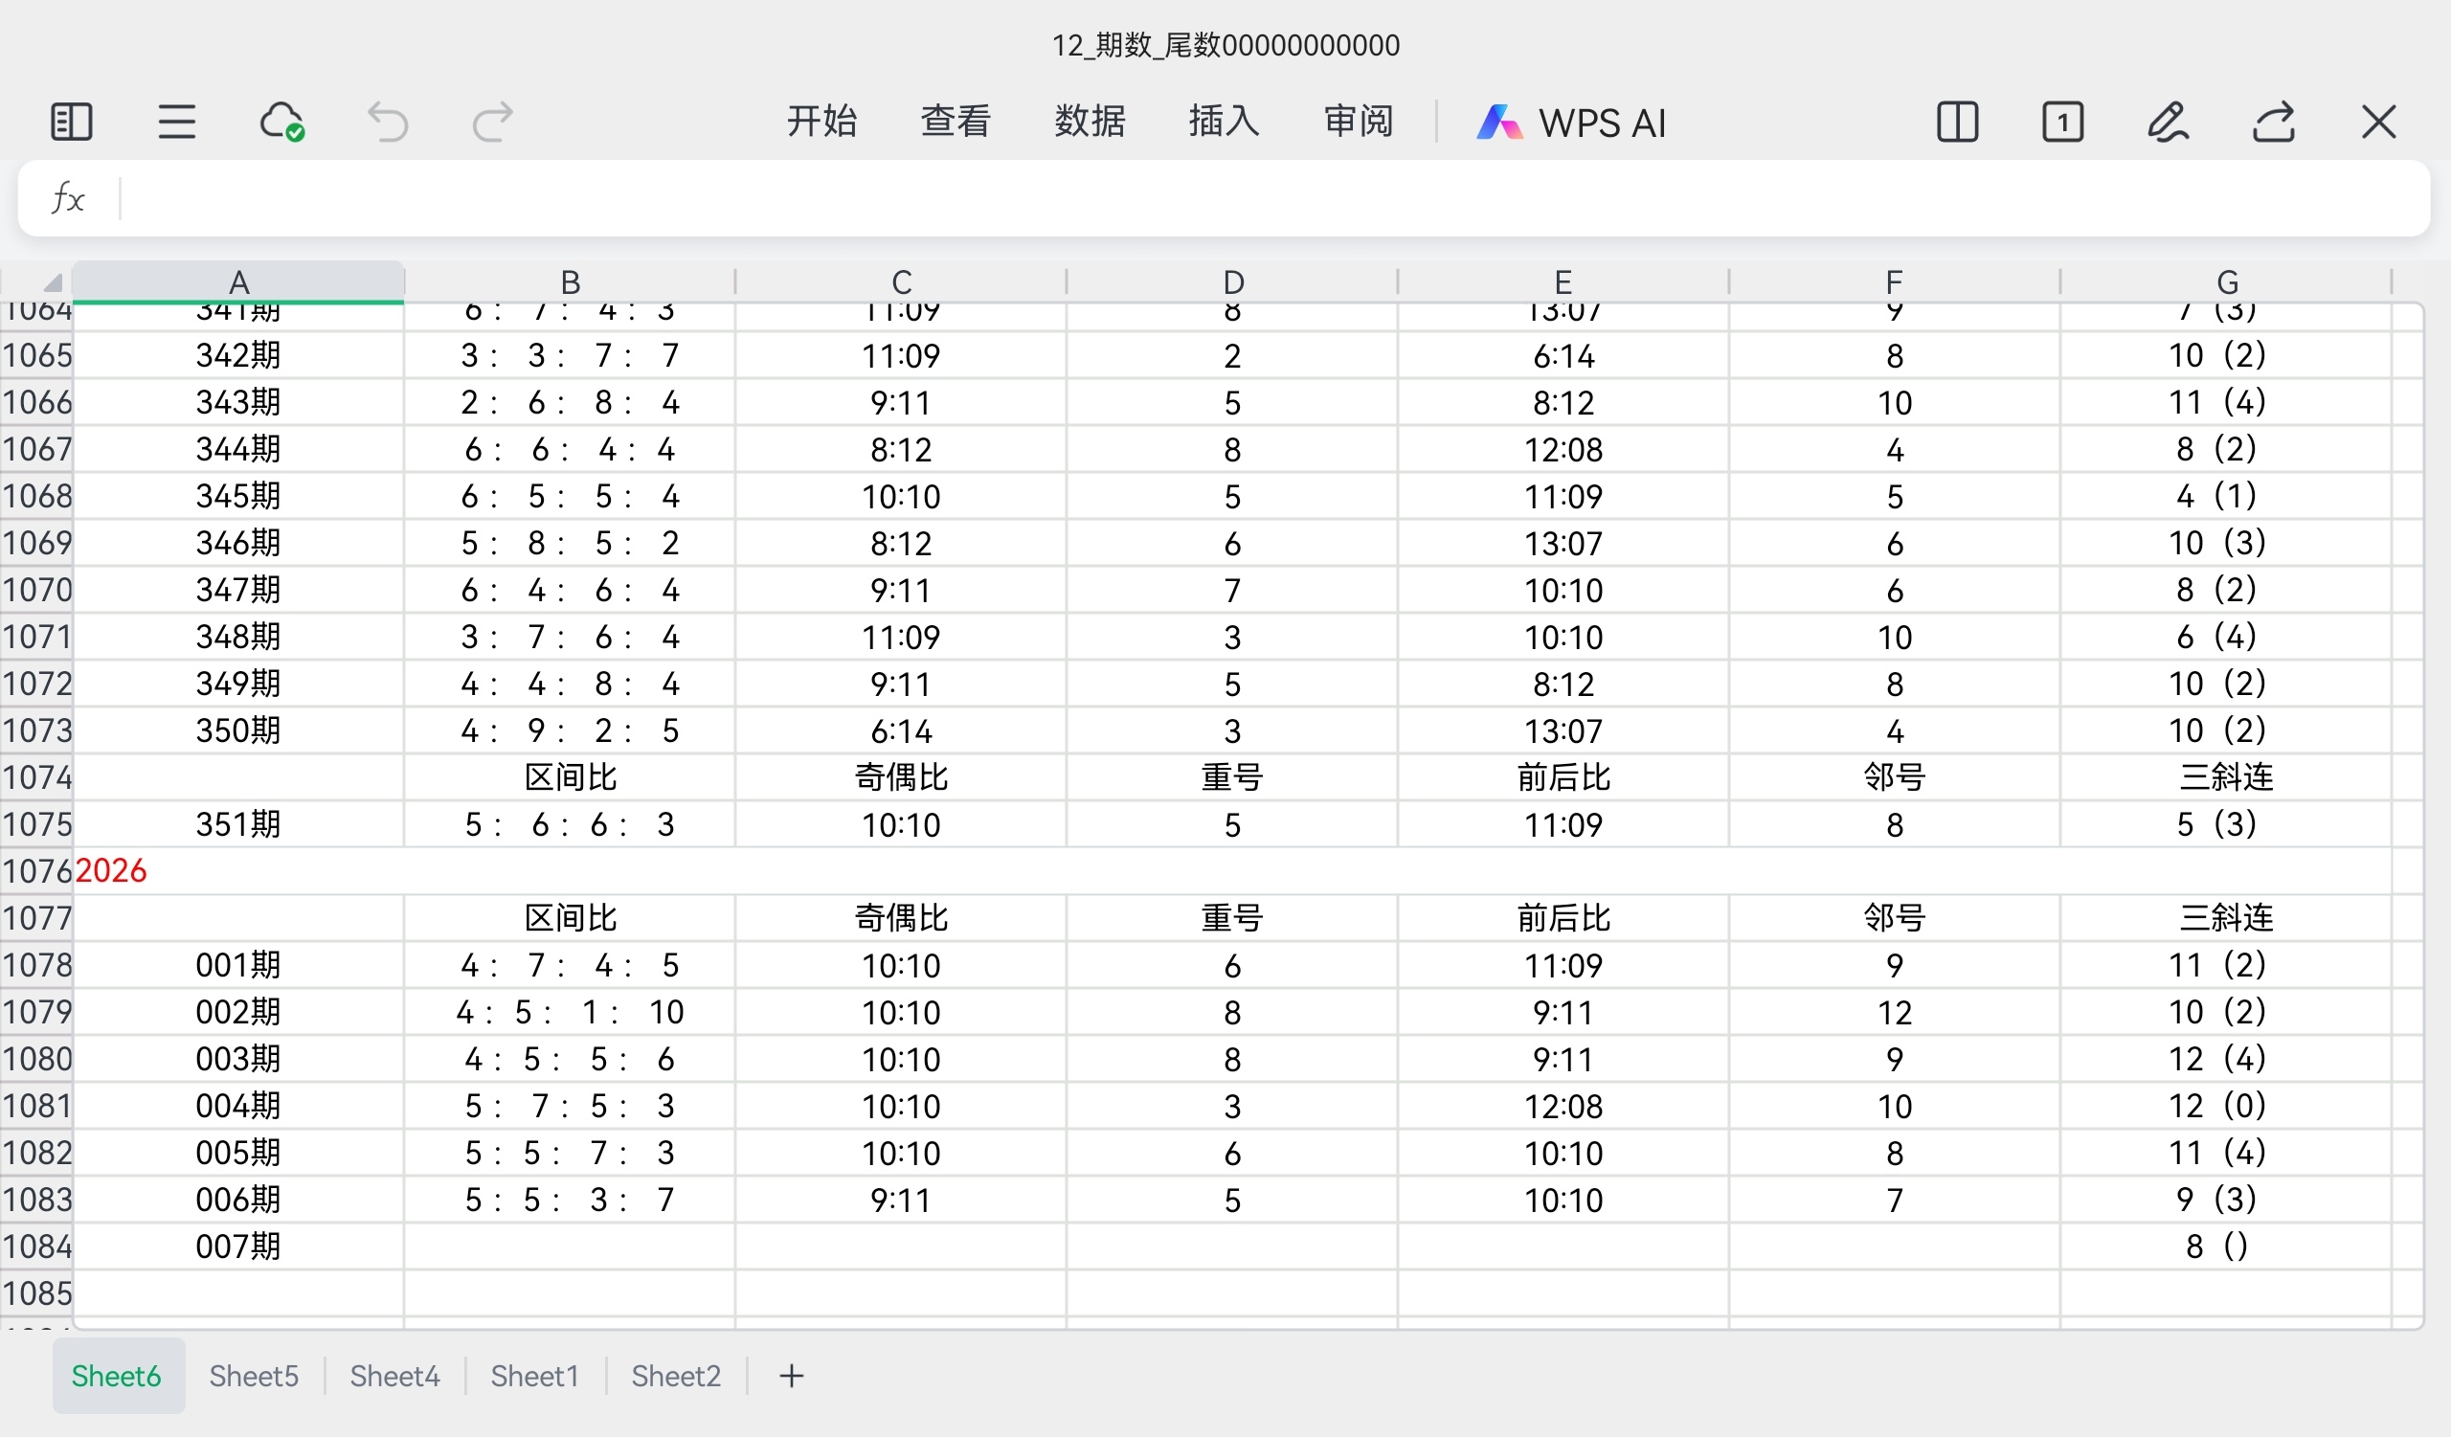This screenshot has width=2451, height=1437.
Task: Open the WPS AI assistant
Action: (1572, 123)
